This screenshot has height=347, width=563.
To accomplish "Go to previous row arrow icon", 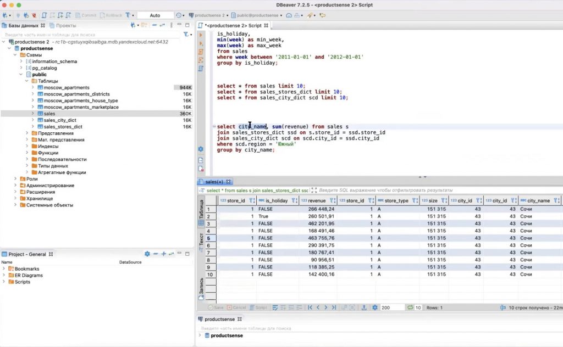I will pyautogui.click(x=318, y=307).
